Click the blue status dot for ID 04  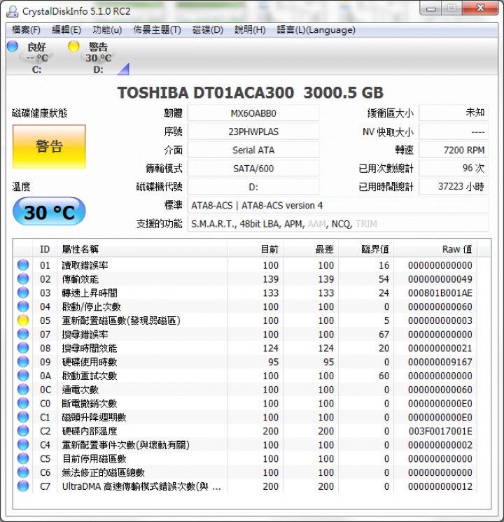pyautogui.click(x=23, y=306)
